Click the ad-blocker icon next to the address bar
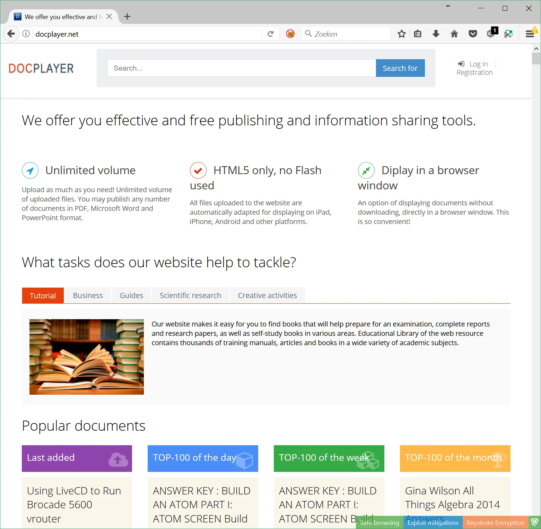This screenshot has height=529, width=541. 290,34
